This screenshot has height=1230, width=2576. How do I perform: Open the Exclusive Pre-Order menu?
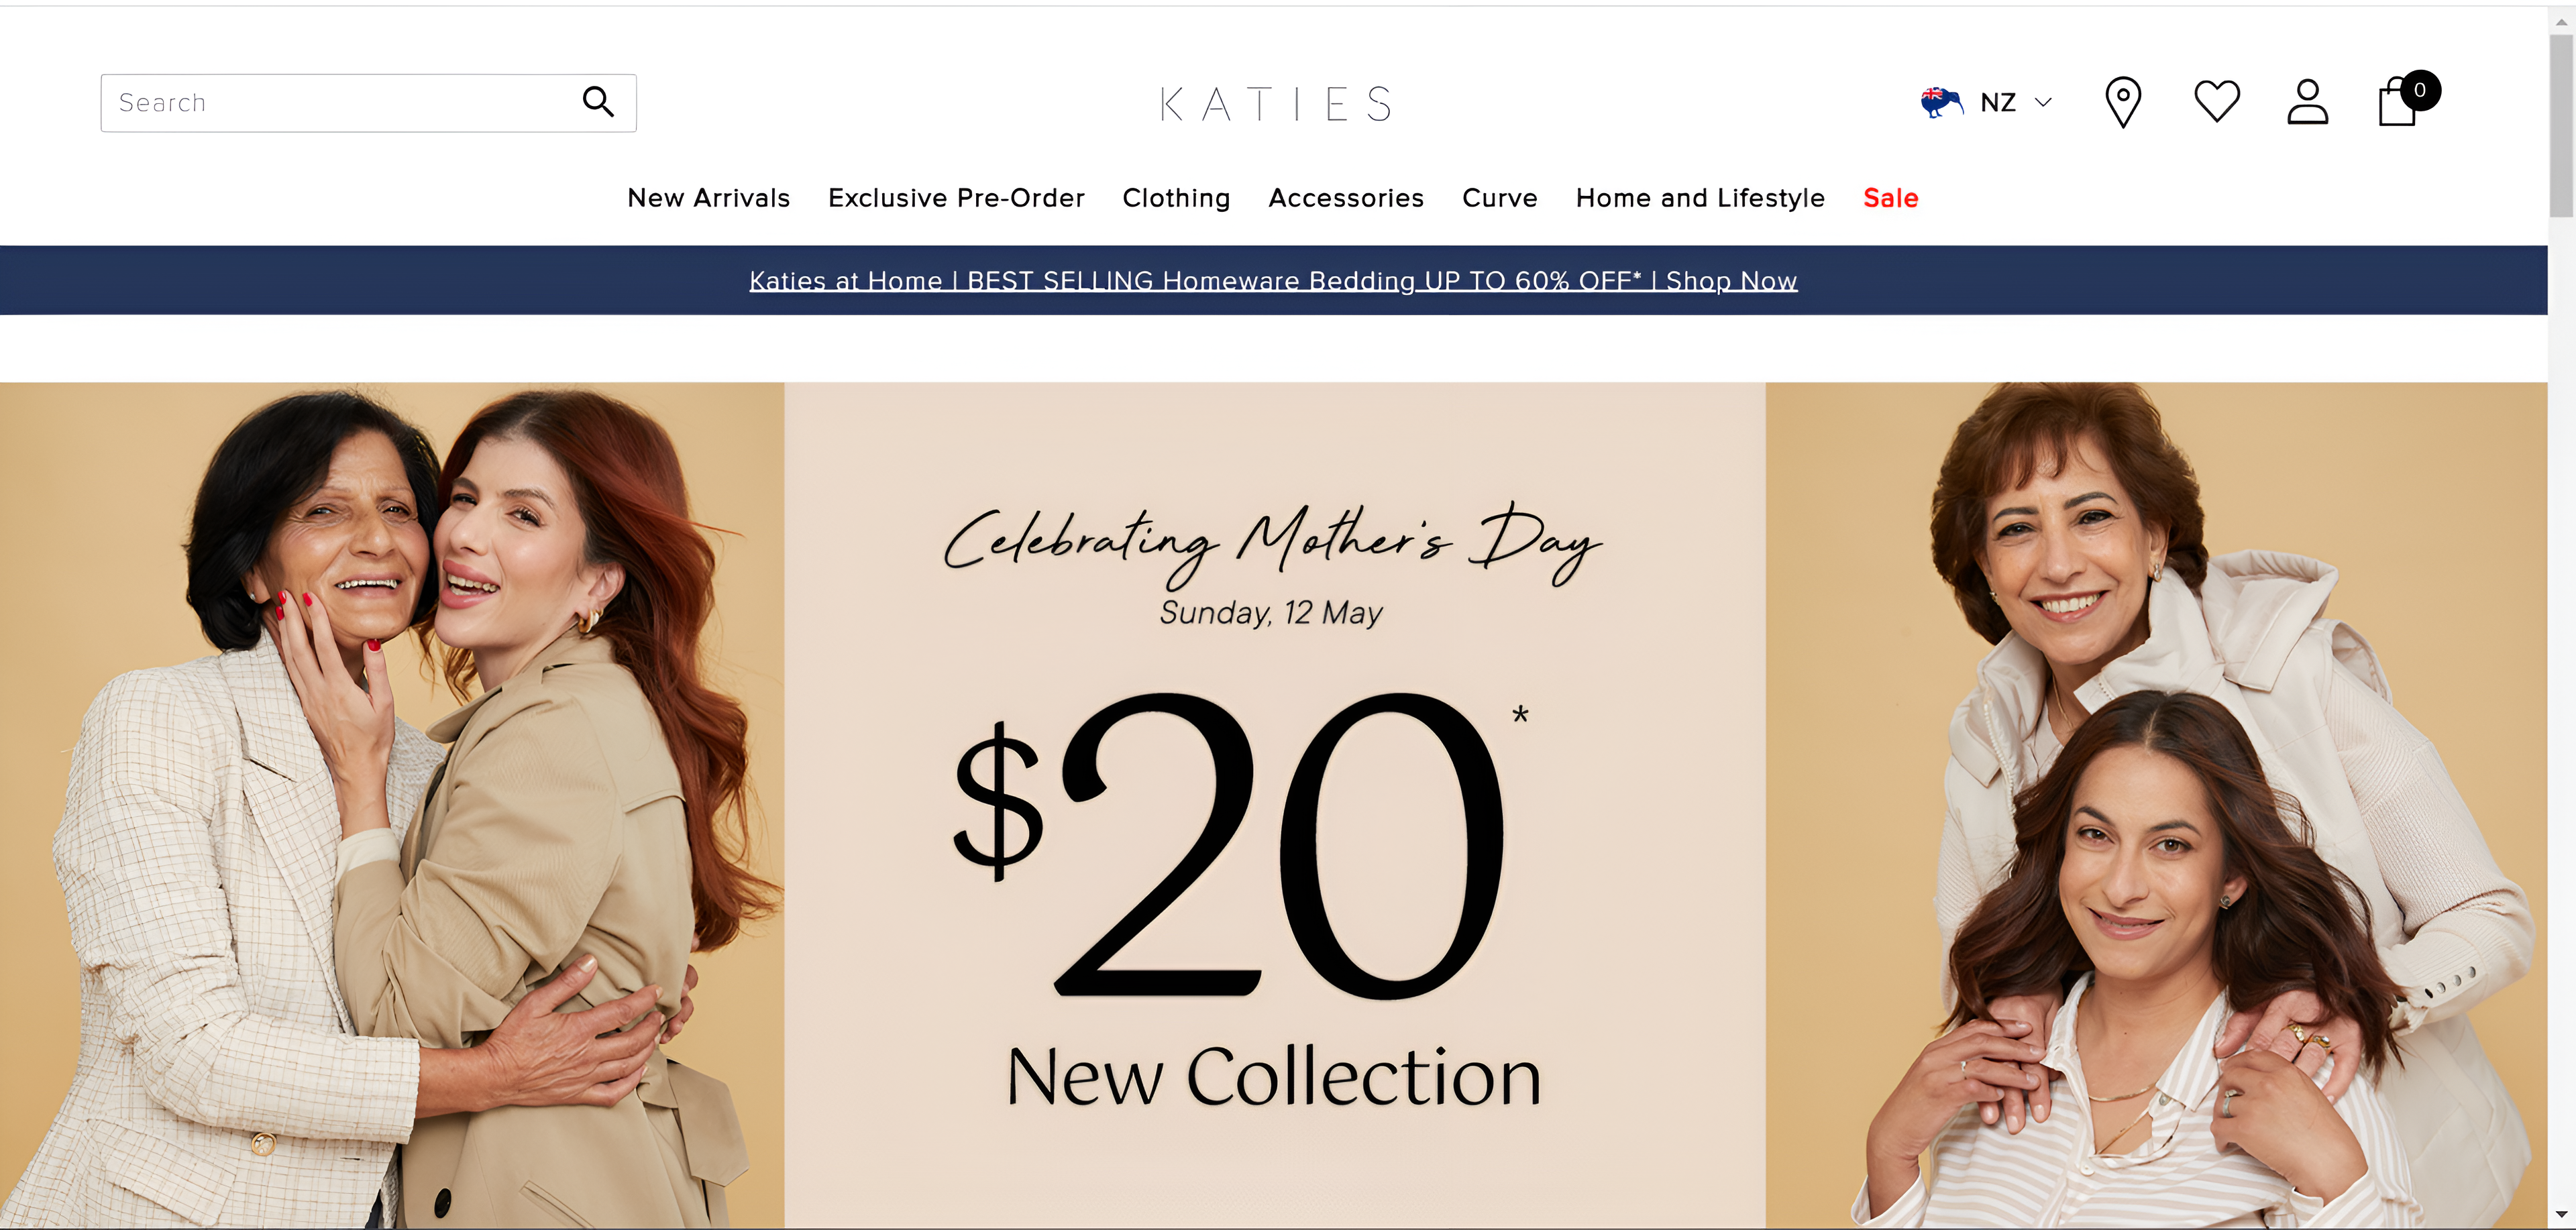click(x=956, y=198)
